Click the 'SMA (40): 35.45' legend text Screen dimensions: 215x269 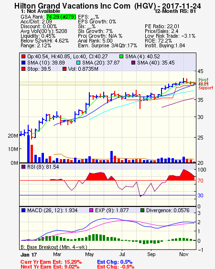[156, 63]
